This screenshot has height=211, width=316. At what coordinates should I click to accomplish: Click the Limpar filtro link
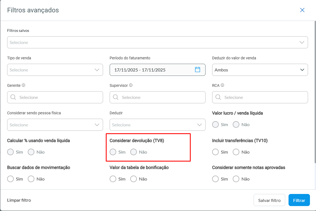click(x=19, y=200)
